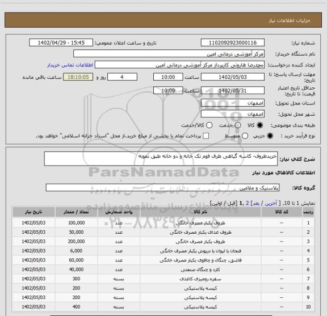Click row 2 item ظروف غذای یکبار مصرف خانگی
The image size is (327, 316).
click(200, 232)
